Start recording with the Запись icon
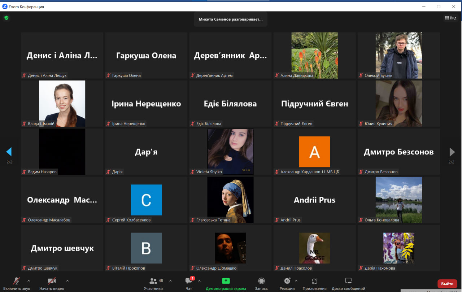 pos(261,281)
